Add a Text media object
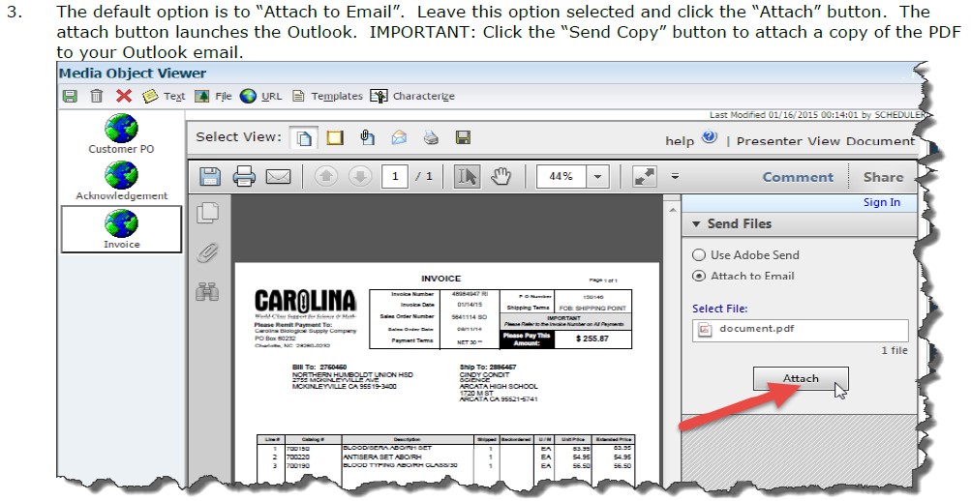The image size is (971, 501). 164,96
